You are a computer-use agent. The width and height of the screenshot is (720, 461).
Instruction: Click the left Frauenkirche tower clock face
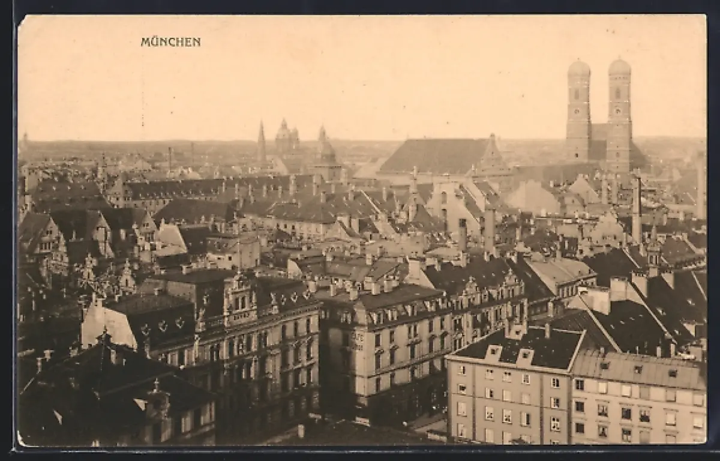point(578,94)
